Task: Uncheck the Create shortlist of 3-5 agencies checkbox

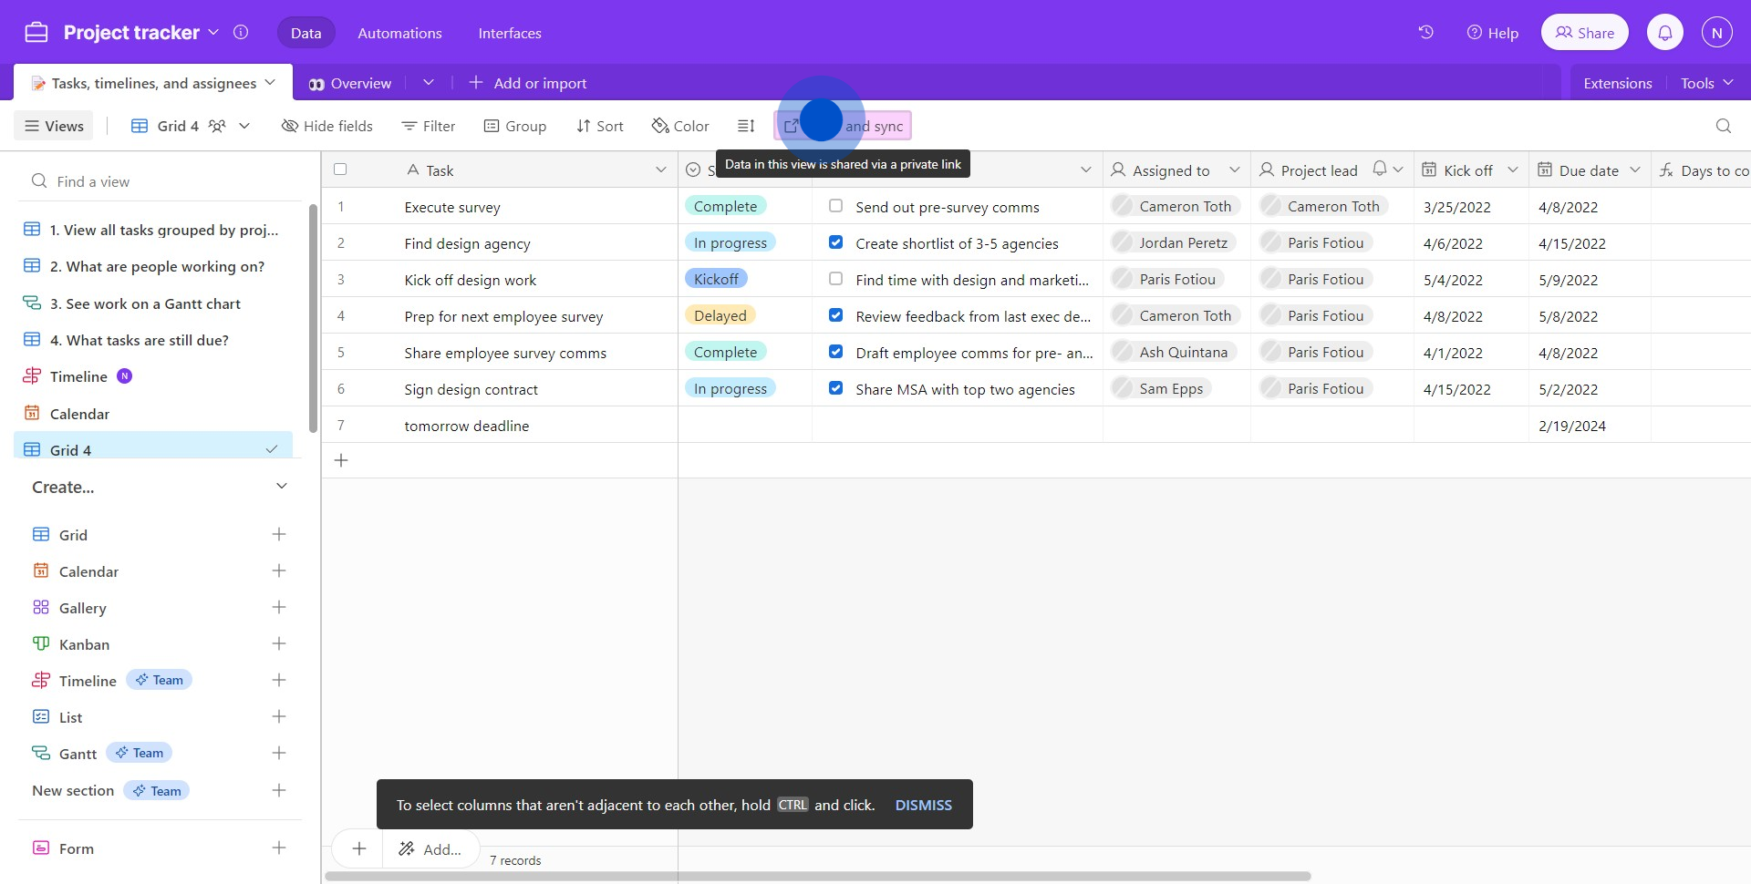Action: (x=835, y=242)
